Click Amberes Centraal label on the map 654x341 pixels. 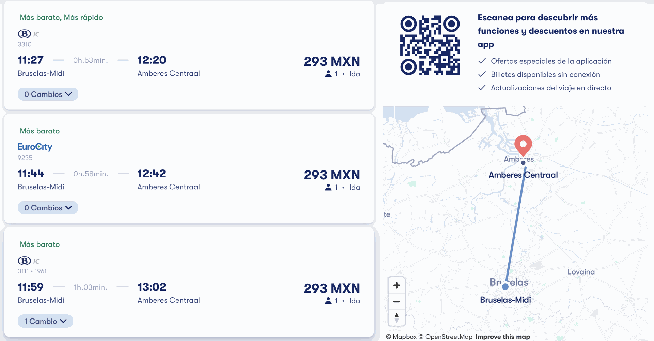tap(523, 175)
